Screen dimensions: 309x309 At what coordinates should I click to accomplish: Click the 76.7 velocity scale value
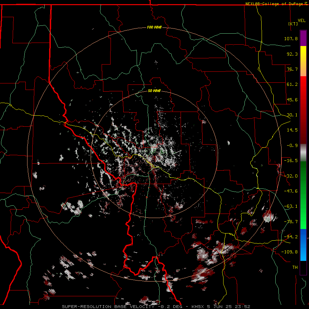pyautogui.click(x=292, y=69)
